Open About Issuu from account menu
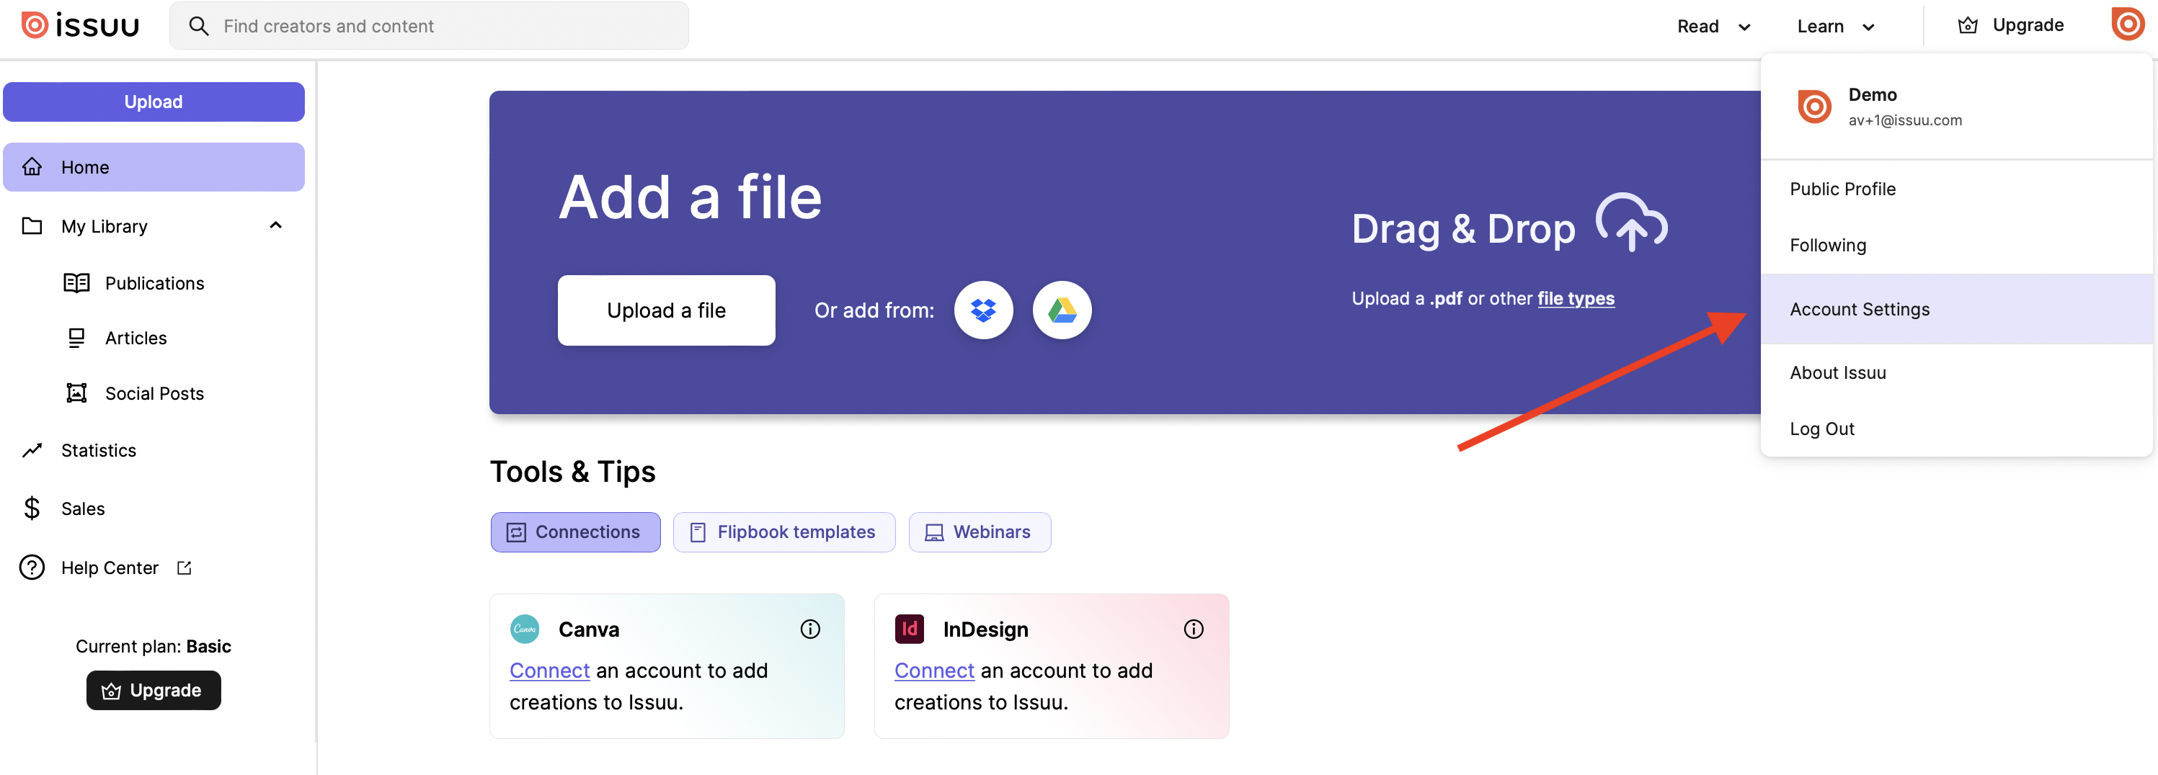2158x775 pixels. pyautogui.click(x=1956, y=372)
